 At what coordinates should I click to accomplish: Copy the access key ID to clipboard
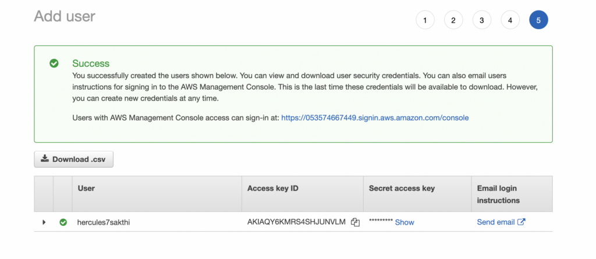click(355, 222)
